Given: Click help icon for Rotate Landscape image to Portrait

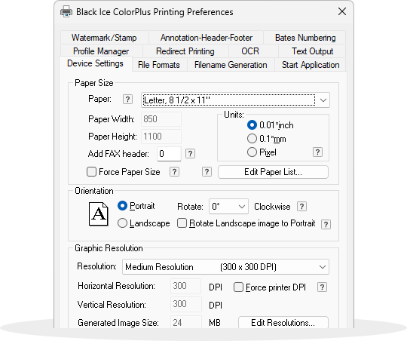Looking at the screenshot, I should 326,224.
